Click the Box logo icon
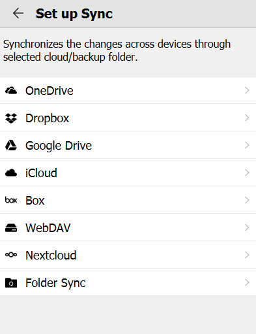The height and width of the screenshot is (334, 256). click(x=11, y=200)
